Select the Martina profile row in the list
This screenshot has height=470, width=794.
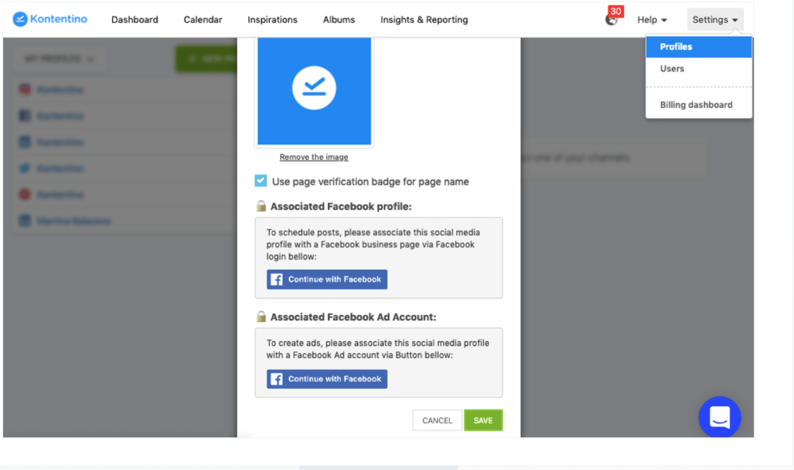point(125,221)
